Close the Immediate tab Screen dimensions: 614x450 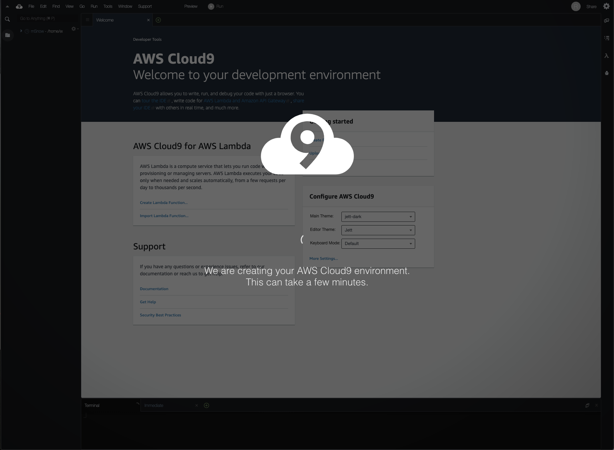196,406
